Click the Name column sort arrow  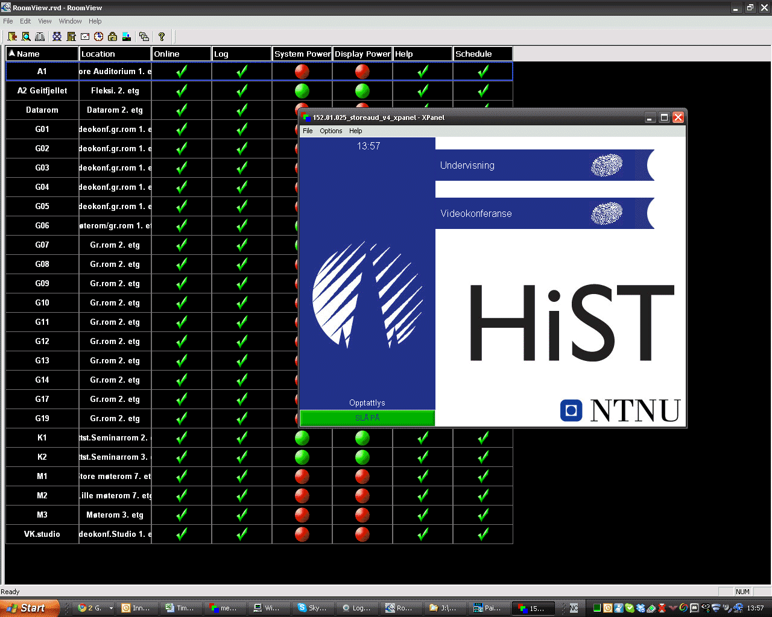pos(11,53)
